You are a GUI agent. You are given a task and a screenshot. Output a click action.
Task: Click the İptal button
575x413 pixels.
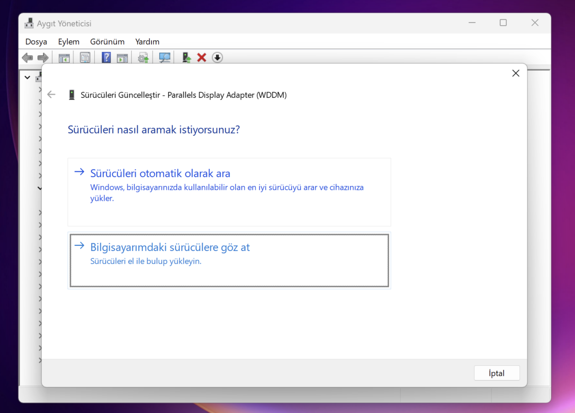(x=497, y=373)
